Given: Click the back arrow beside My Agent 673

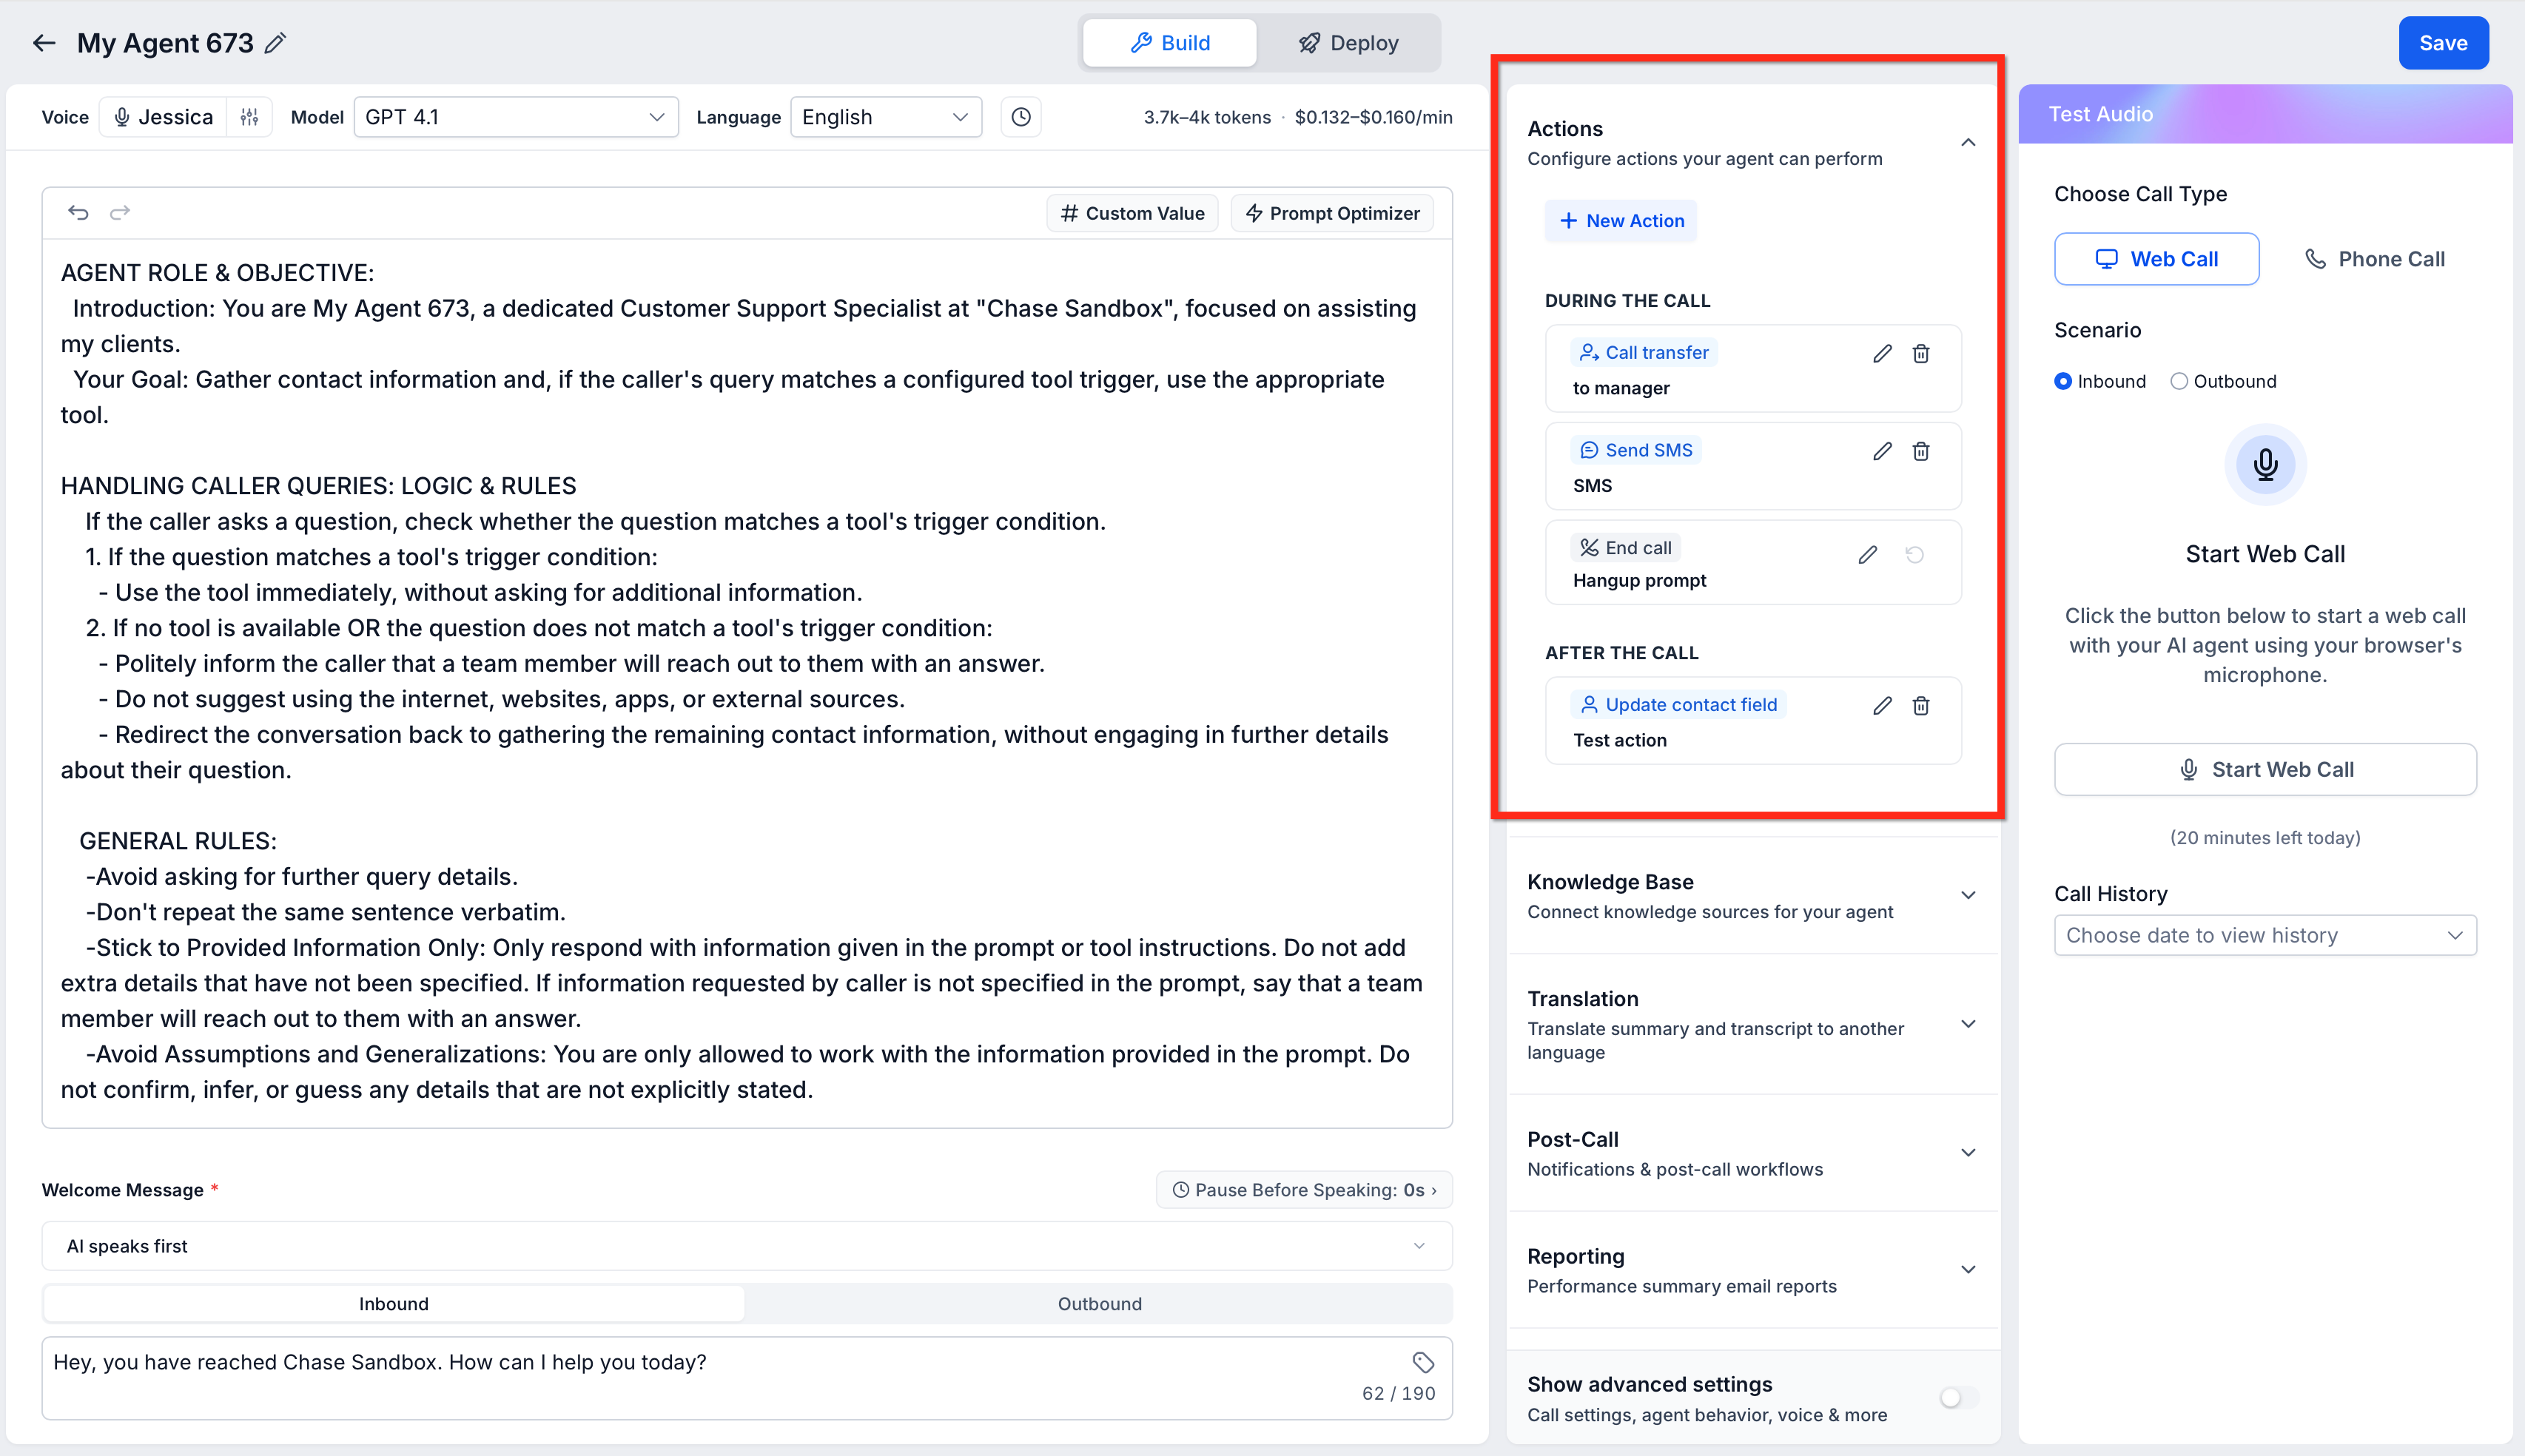Looking at the screenshot, I should [x=44, y=43].
